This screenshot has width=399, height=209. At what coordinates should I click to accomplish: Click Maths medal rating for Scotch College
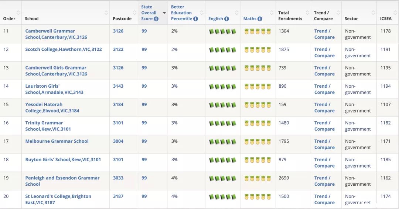click(258, 50)
